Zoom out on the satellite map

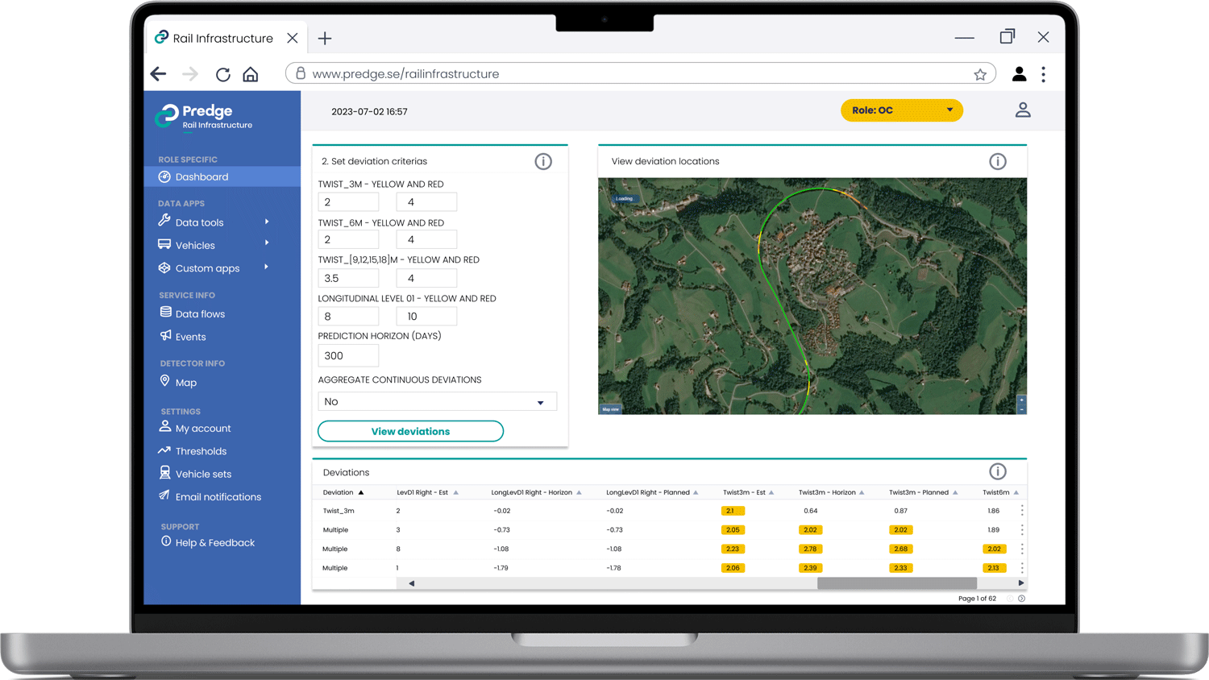(x=1021, y=409)
